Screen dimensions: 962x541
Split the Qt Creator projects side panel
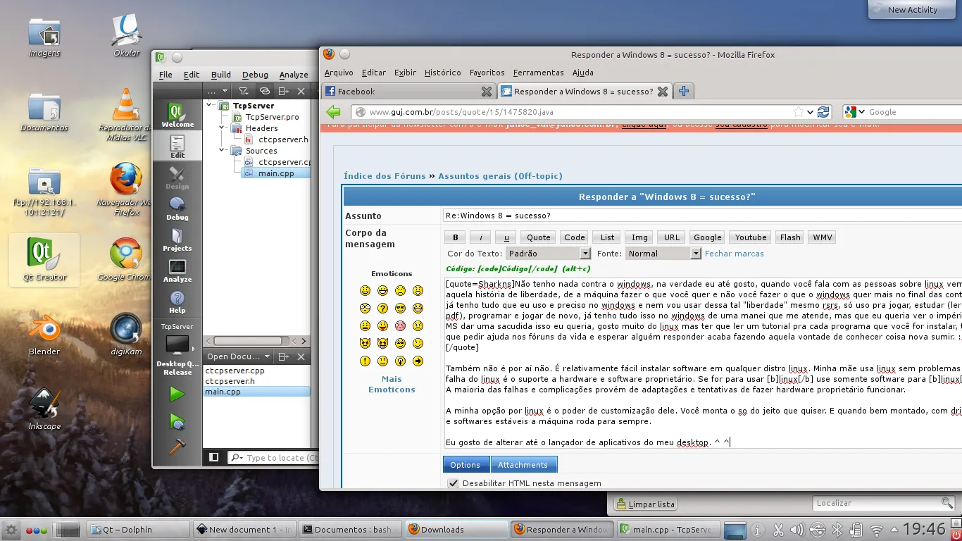click(x=284, y=91)
